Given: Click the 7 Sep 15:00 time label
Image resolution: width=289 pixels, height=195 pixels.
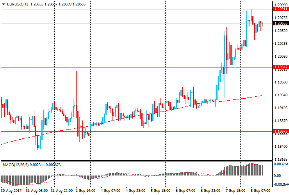Looking at the screenshot, I should coord(235,191).
